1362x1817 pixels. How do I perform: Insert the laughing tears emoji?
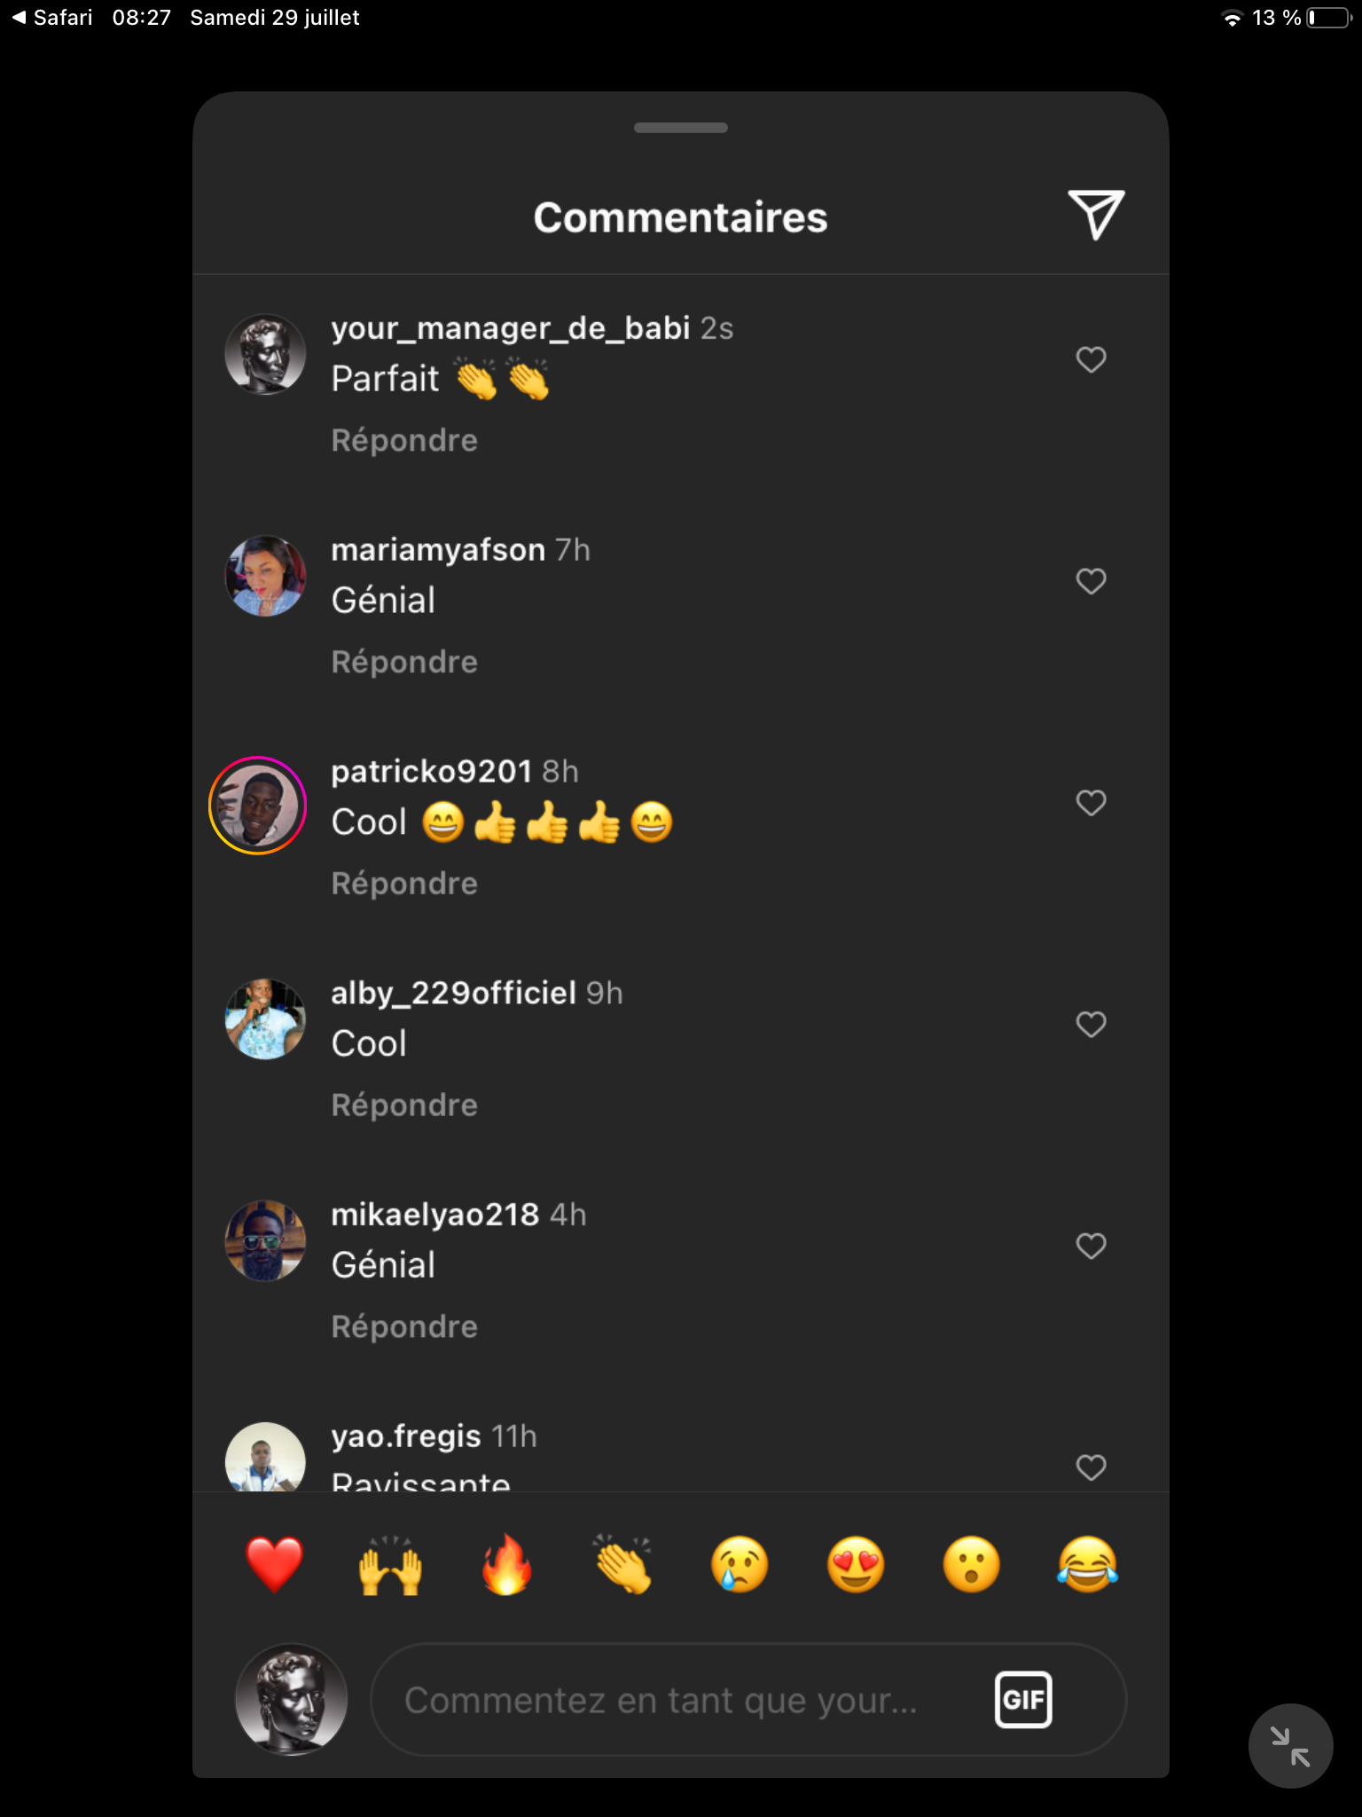pyautogui.click(x=1088, y=1564)
